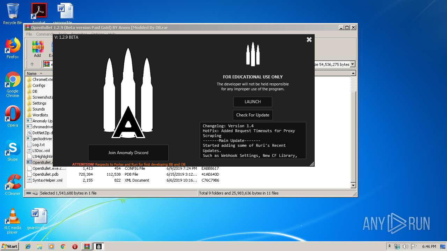
Task: Select LSDoc.xml in the archive list
Action: coord(38,151)
